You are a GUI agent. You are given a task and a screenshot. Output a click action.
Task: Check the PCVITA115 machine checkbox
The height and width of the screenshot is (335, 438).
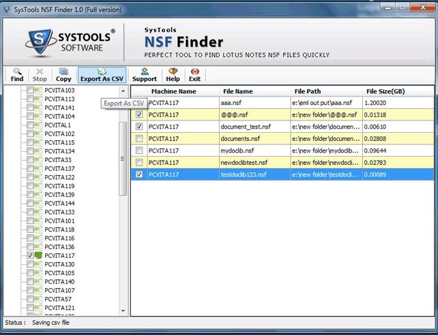pyautogui.click(x=30, y=142)
